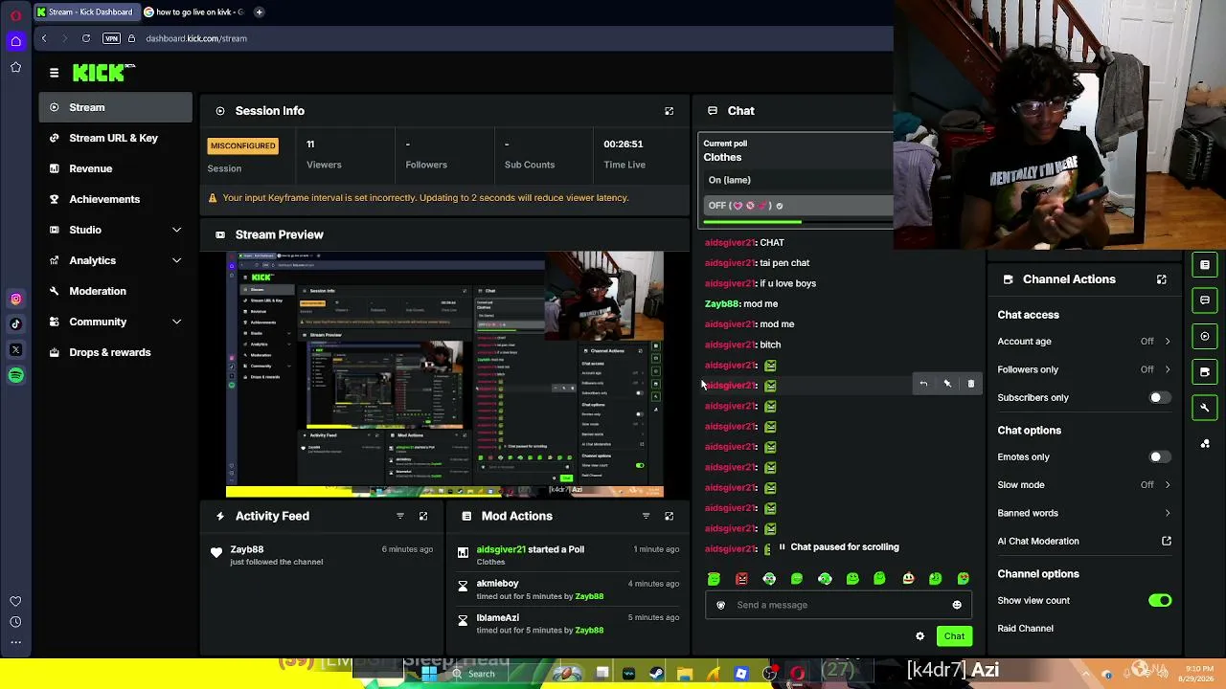Reply to the hovered chat message

coord(923,384)
